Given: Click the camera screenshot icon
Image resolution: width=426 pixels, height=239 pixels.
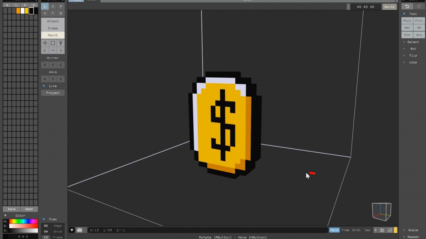Looking at the screenshot, I should [79, 230].
